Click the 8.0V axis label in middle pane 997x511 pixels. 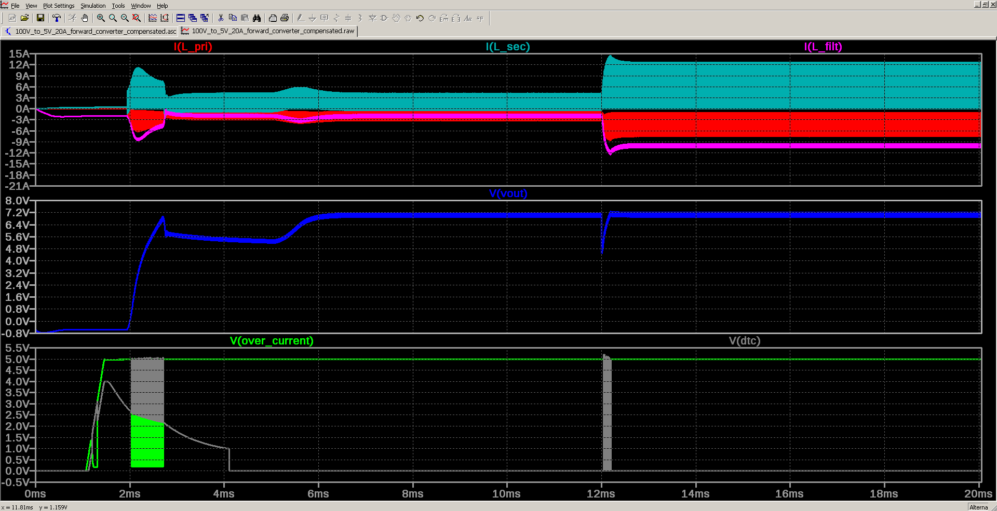click(x=18, y=201)
